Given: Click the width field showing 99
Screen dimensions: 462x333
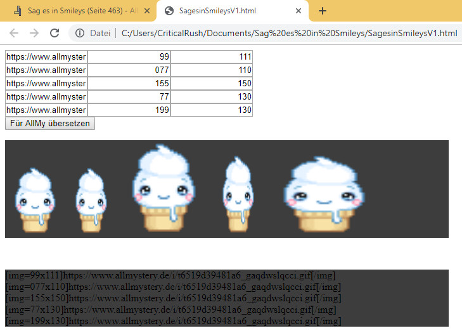Looking at the screenshot, I should click(129, 56).
